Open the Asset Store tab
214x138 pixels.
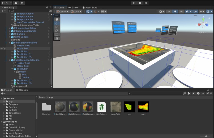click(90, 7)
